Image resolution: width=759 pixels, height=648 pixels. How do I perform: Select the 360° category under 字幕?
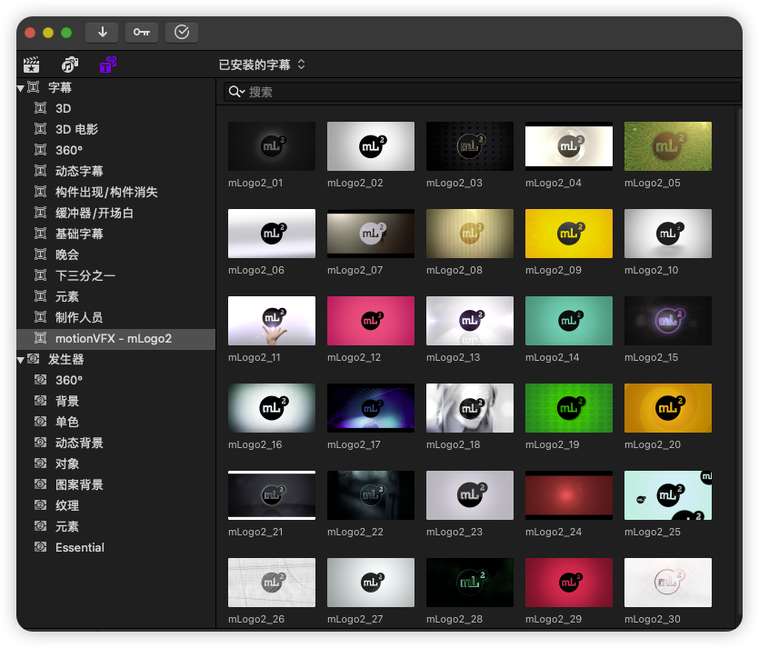(x=116, y=150)
